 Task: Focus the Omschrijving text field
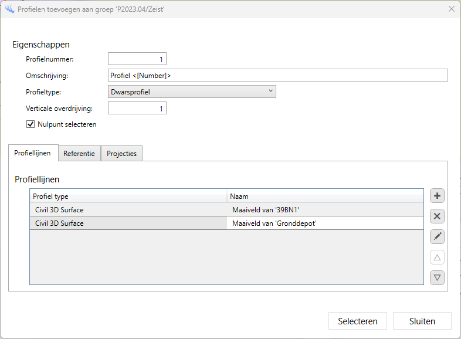(x=277, y=75)
